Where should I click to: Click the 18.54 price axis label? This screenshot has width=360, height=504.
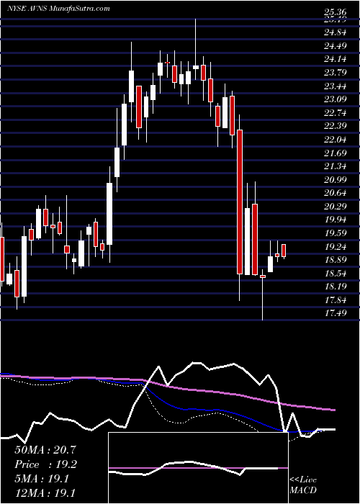tap(336, 273)
